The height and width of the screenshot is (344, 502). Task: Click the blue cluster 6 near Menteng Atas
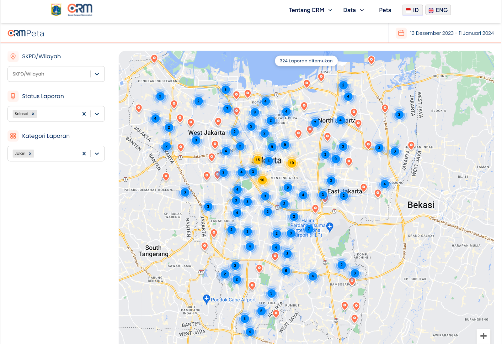pos(288,187)
